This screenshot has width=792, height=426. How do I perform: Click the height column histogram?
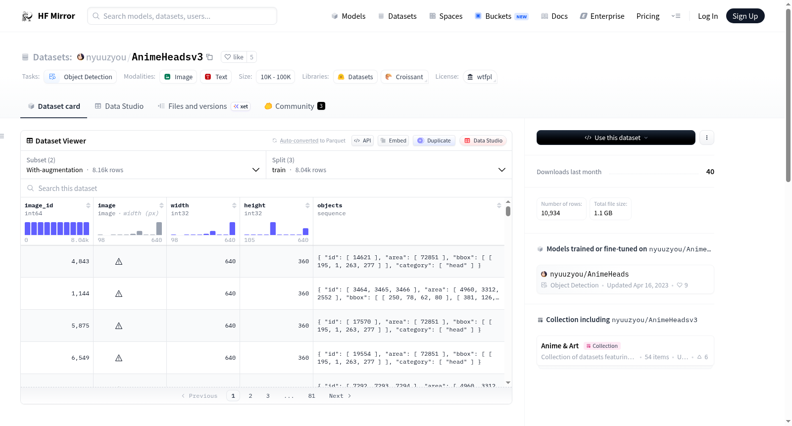(x=276, y=229)
